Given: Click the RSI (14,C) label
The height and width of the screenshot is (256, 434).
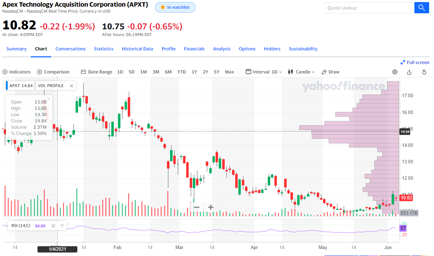Looking at the screenshot, I should click(21, 226).
